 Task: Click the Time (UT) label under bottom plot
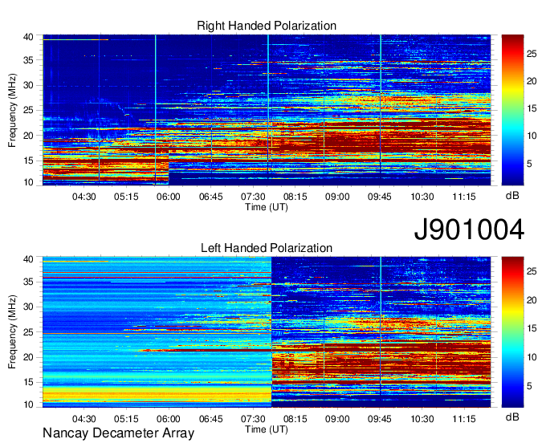click(267, 429)
